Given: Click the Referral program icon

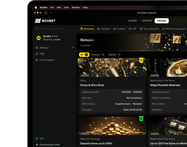Looking at the screenshot, I should point(163,29).
